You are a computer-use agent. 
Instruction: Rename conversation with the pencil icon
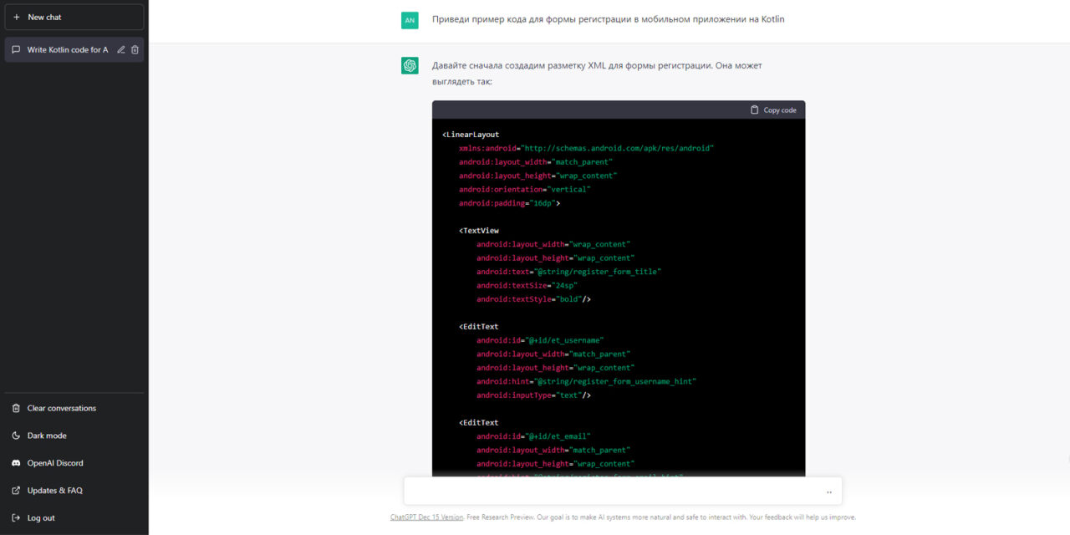point(121,50)
